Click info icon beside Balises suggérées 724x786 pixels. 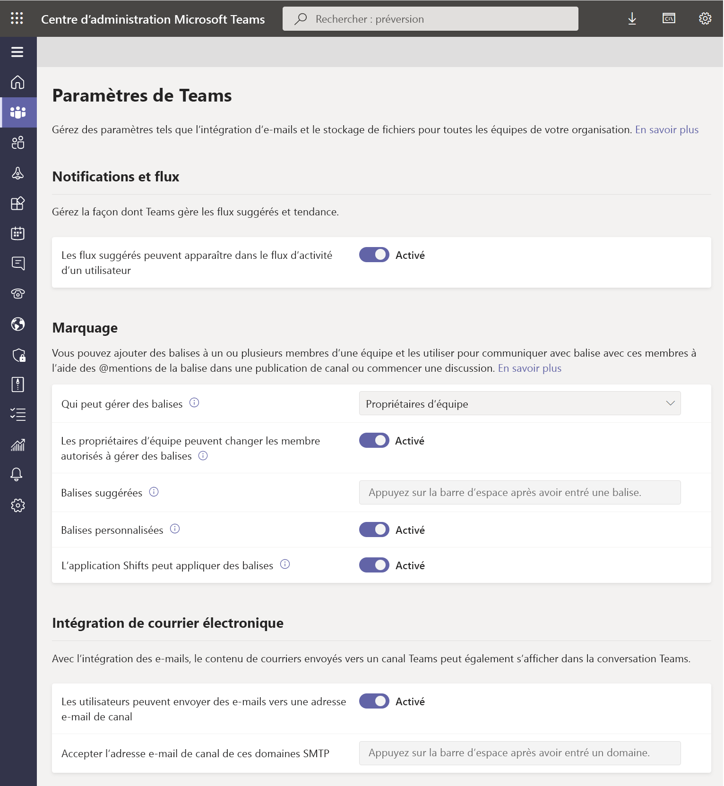tap(154, 492)
